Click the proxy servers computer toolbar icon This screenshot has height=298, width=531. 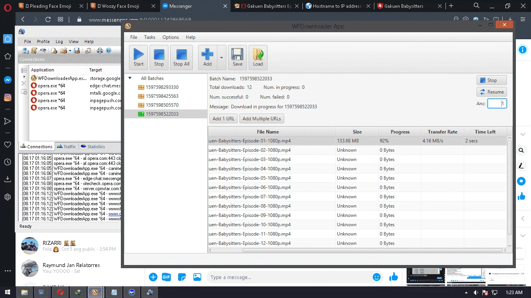26,51
